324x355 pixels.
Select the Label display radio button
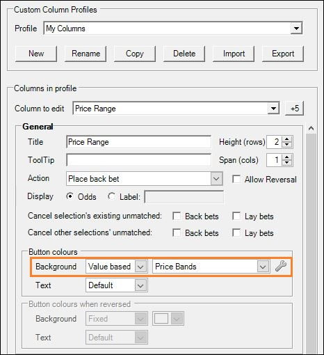click(x=112, y=196)
